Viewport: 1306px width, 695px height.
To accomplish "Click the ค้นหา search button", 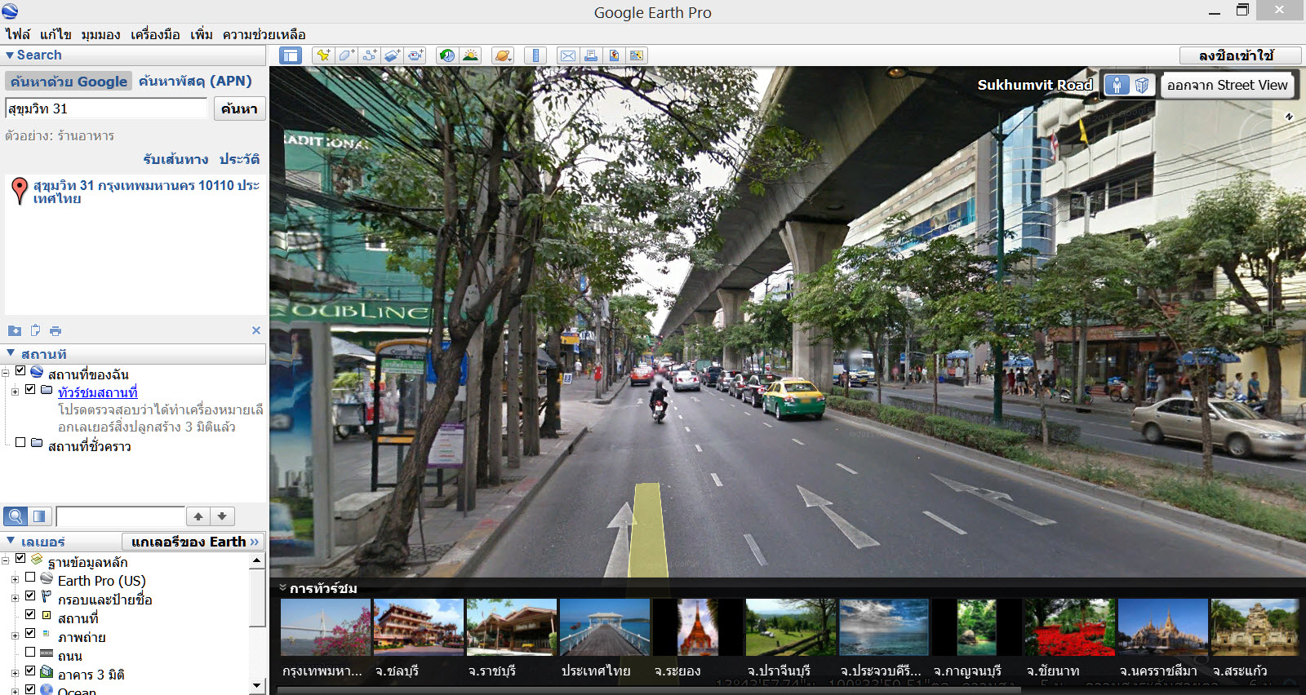I will click(x=239, y=108).
